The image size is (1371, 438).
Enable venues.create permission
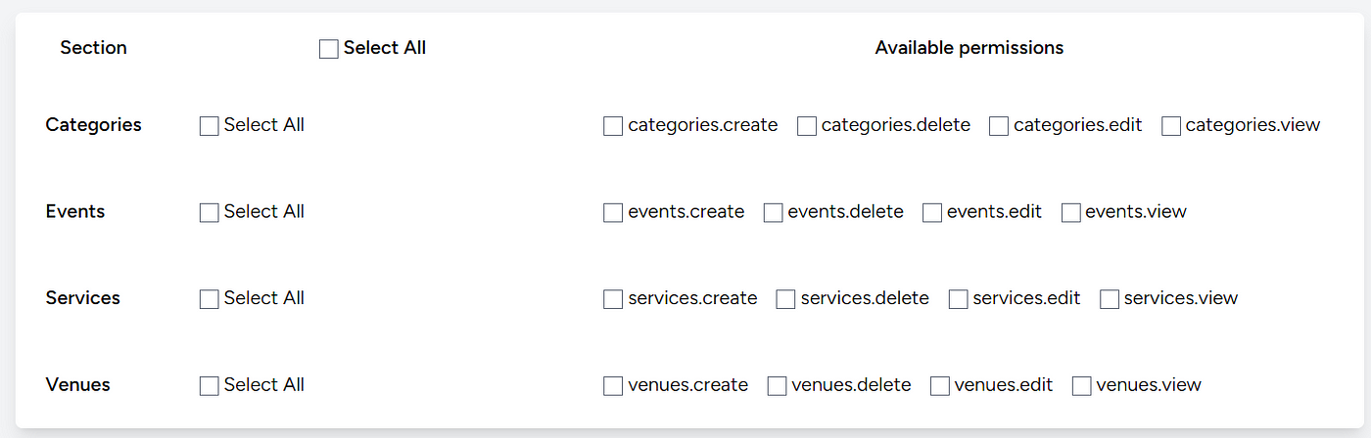coord(613,386)
